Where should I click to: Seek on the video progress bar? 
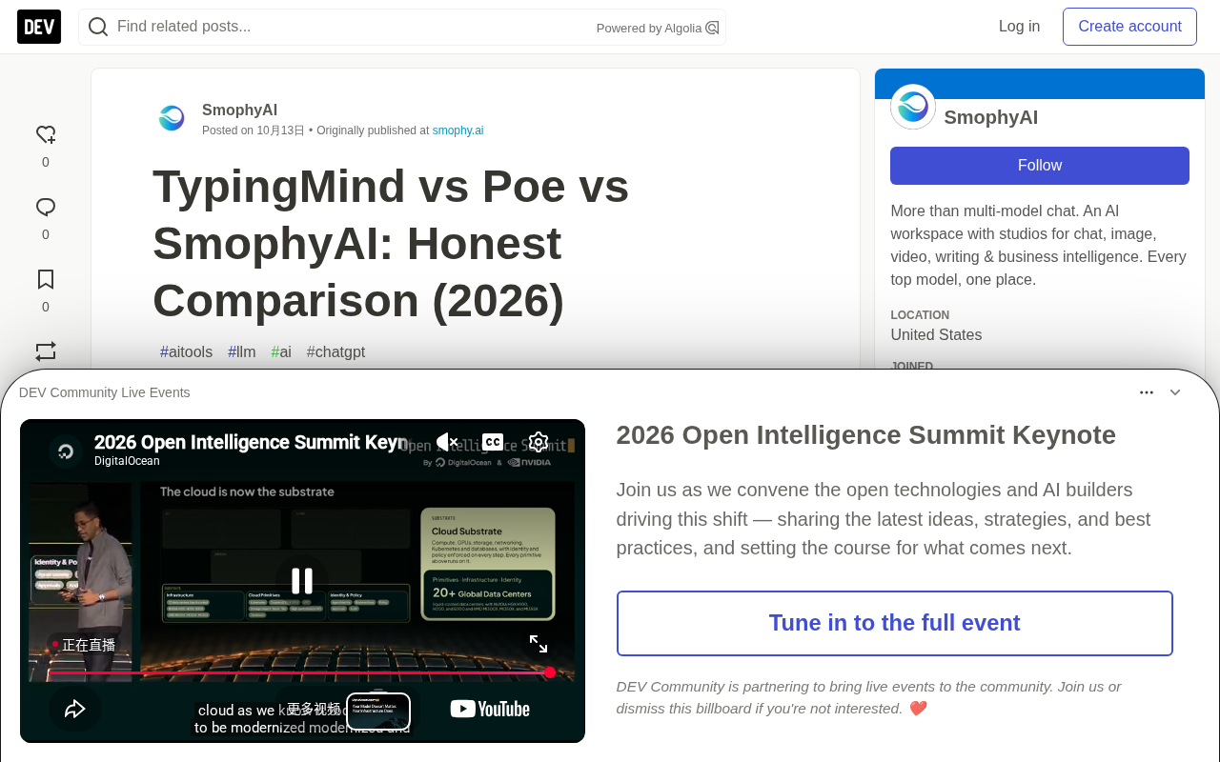(302, 672)
